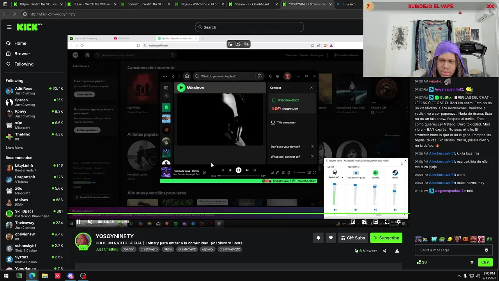
Task: Open TheNino channel in sidebar
Action: click(34, 136)
